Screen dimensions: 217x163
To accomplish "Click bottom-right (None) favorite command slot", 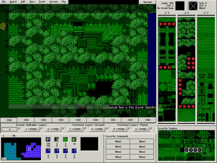I will tap(142, 157).
